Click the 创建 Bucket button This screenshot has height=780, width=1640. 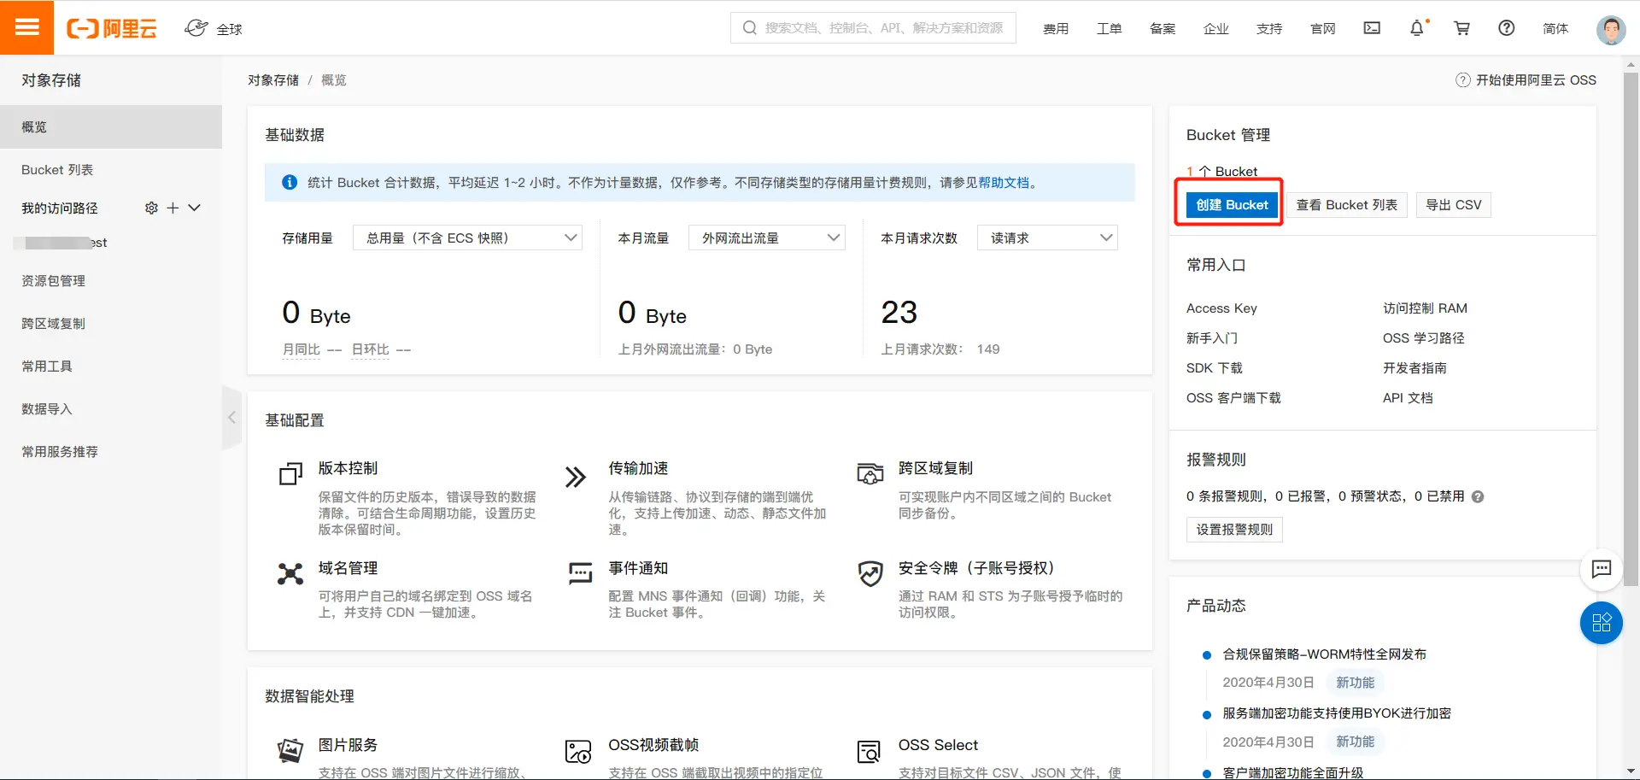(x=1232, y=205)
